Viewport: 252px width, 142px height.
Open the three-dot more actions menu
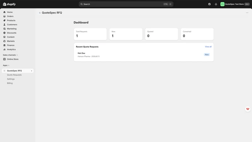tap(247, 13)
